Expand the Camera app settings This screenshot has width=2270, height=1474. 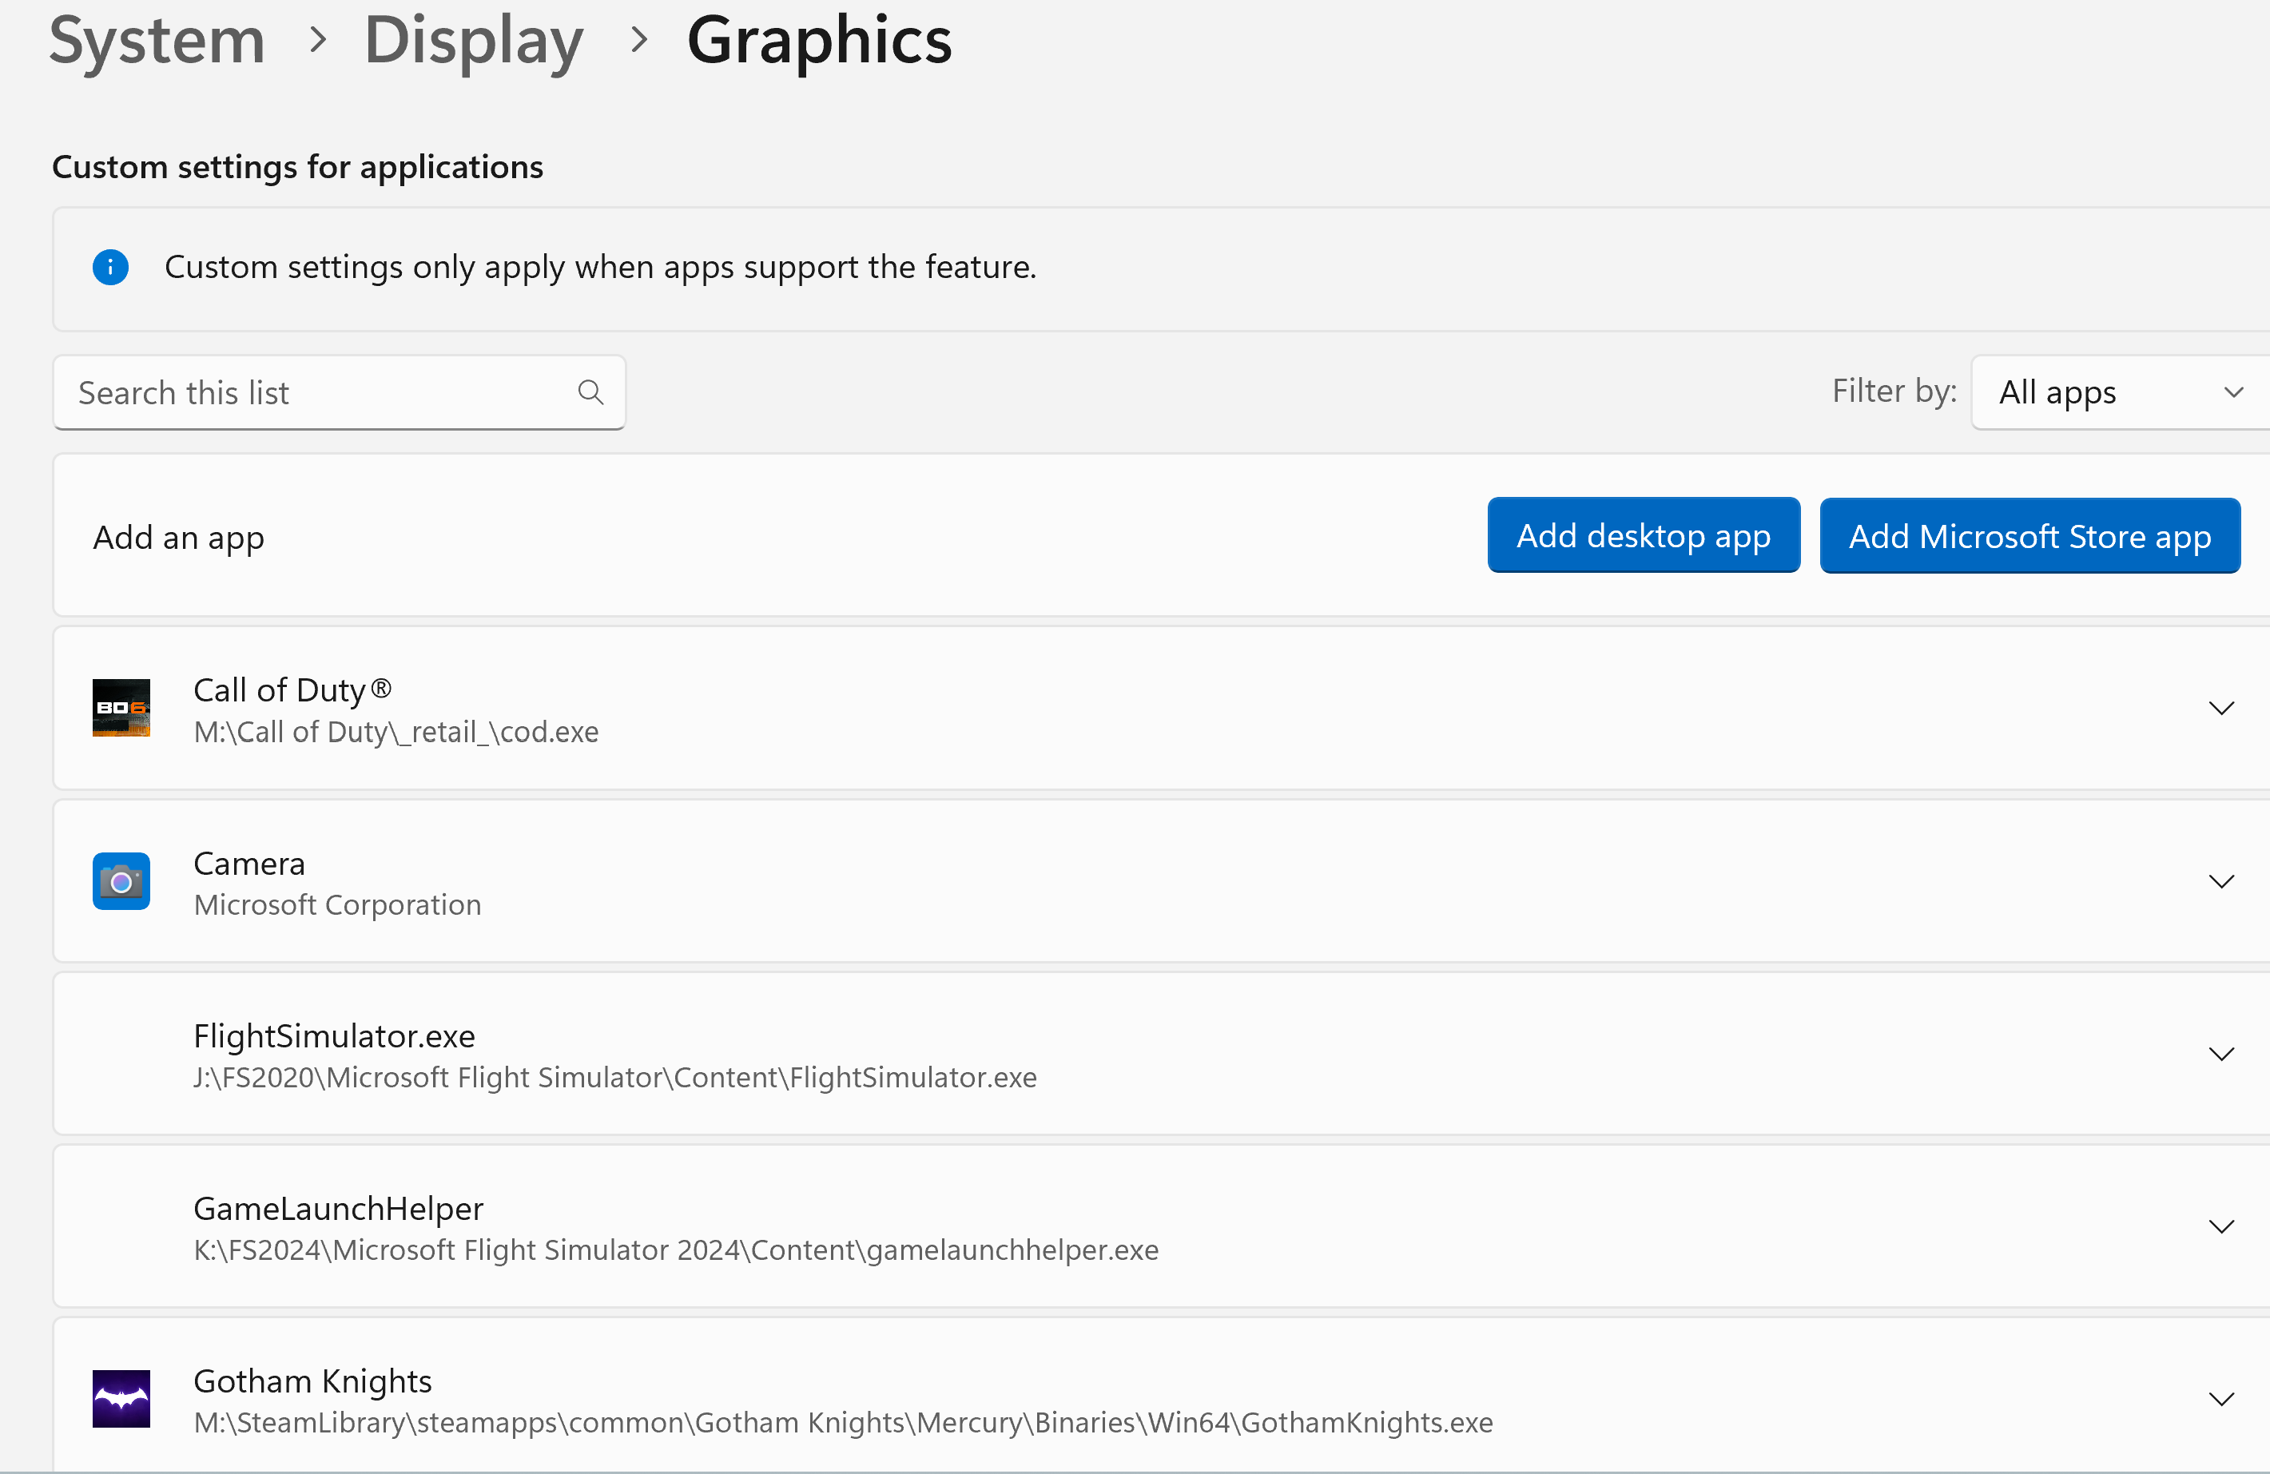[x=2221, y=881]
